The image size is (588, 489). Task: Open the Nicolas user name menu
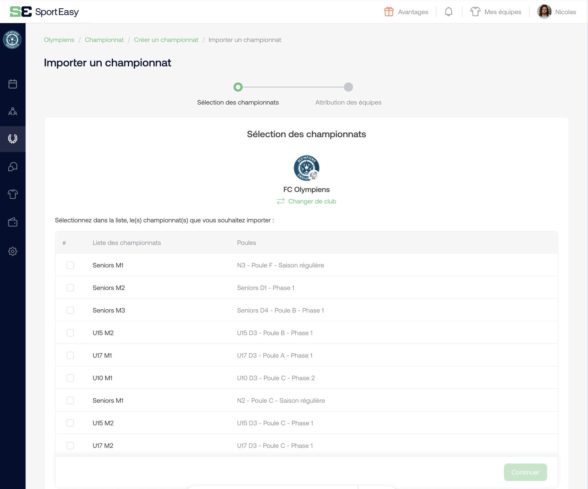click(x=566, y=12)
